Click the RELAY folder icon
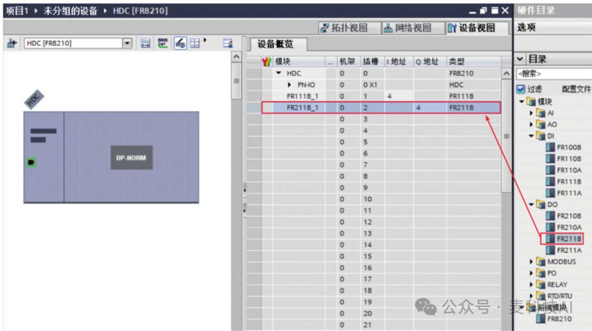This screenshot has height=331, width=592. (x=540, y=284)
